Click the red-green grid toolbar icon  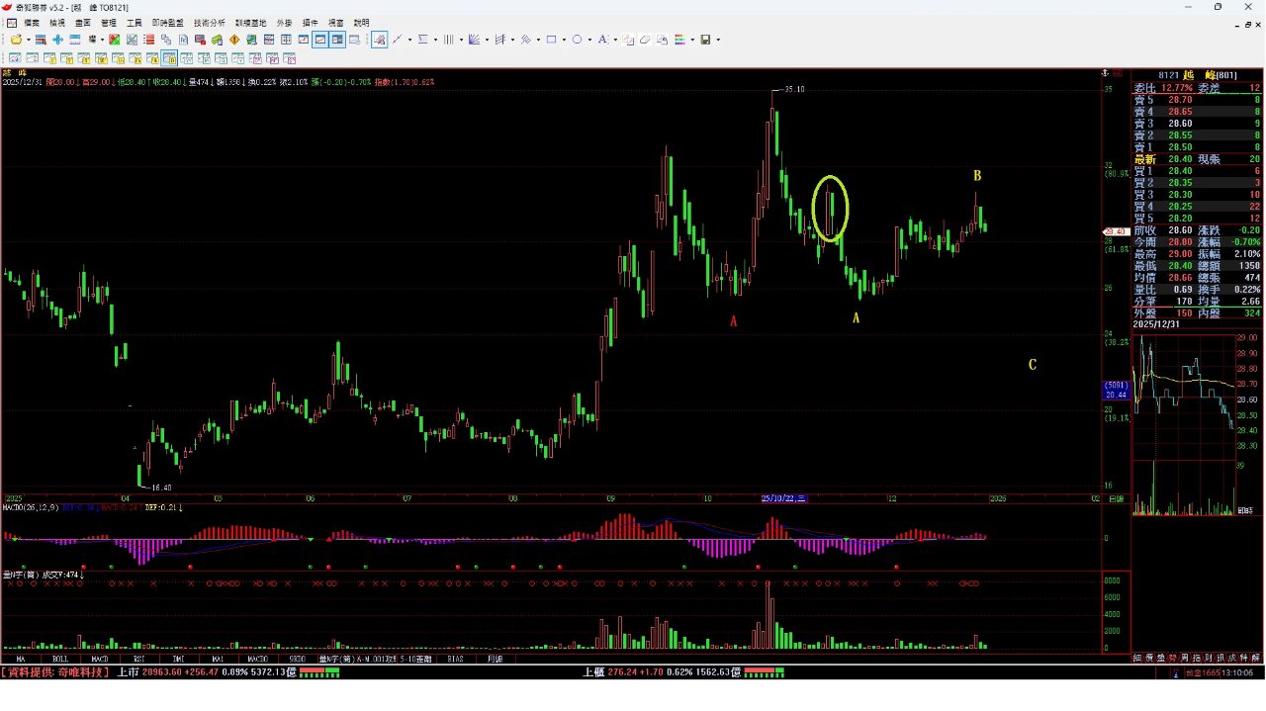[x=114, y=40]
